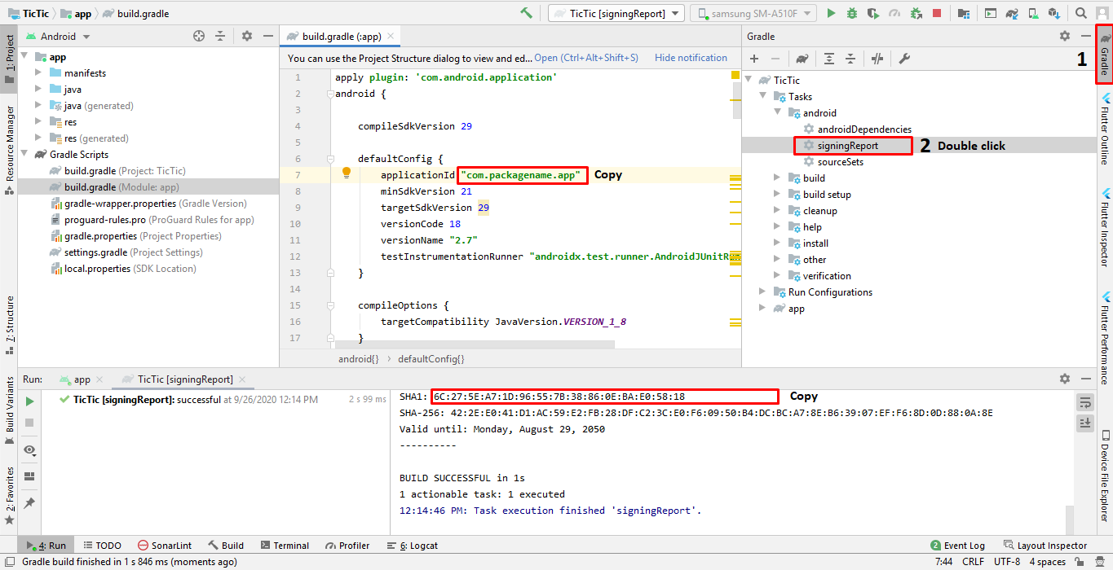The height and width of the screenshot is (570, 1113).
Task: Click the yellow warning marker in editor gutter
Action: (x=735, y=75)
